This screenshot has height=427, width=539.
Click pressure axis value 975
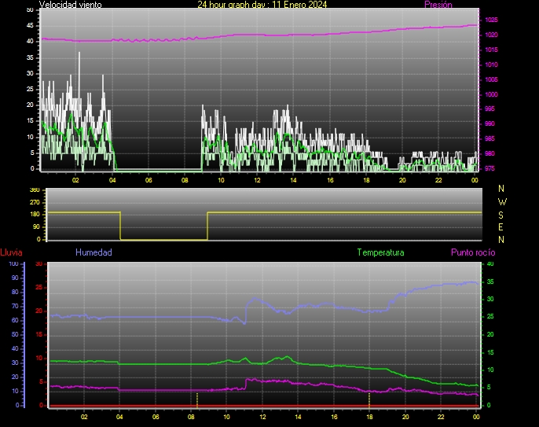(x=489, y=168)
